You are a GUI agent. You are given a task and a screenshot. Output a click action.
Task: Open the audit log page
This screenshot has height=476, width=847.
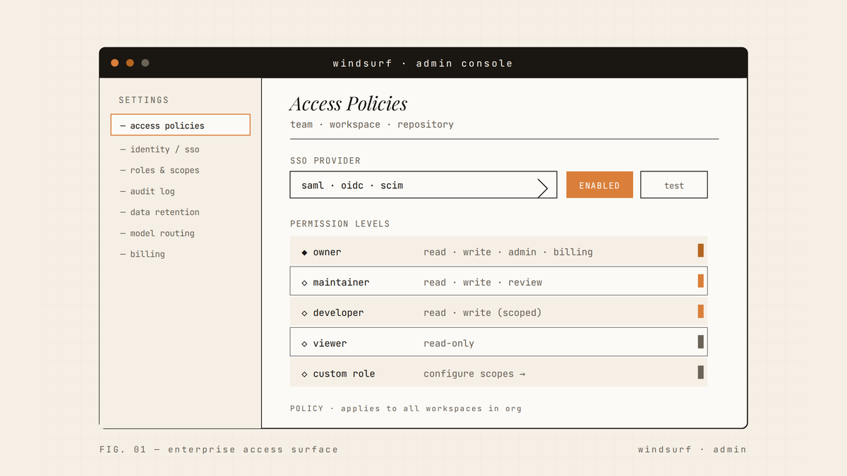(x=147, y=191)
